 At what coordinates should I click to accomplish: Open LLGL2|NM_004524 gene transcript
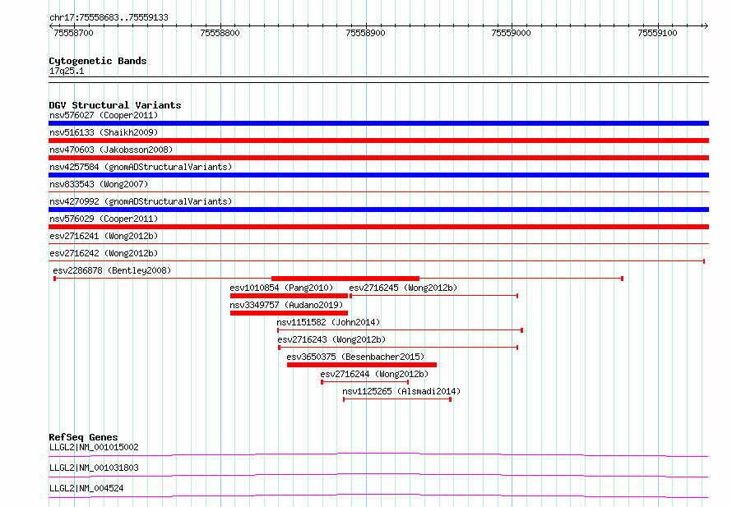click(x=86, y=488)
